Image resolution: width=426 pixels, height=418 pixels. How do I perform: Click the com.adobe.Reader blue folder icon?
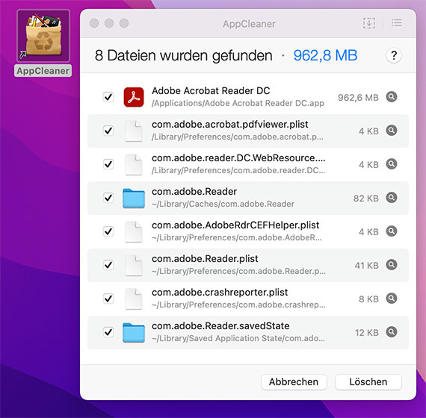tap(134, 199)
